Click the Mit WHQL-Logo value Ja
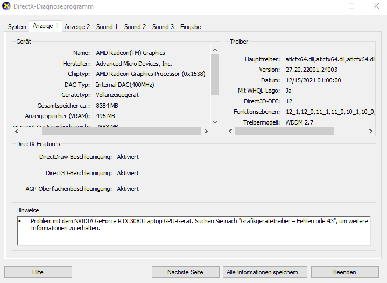The width and height of the screenshot is (387, 283). click(x=289, y=91)
